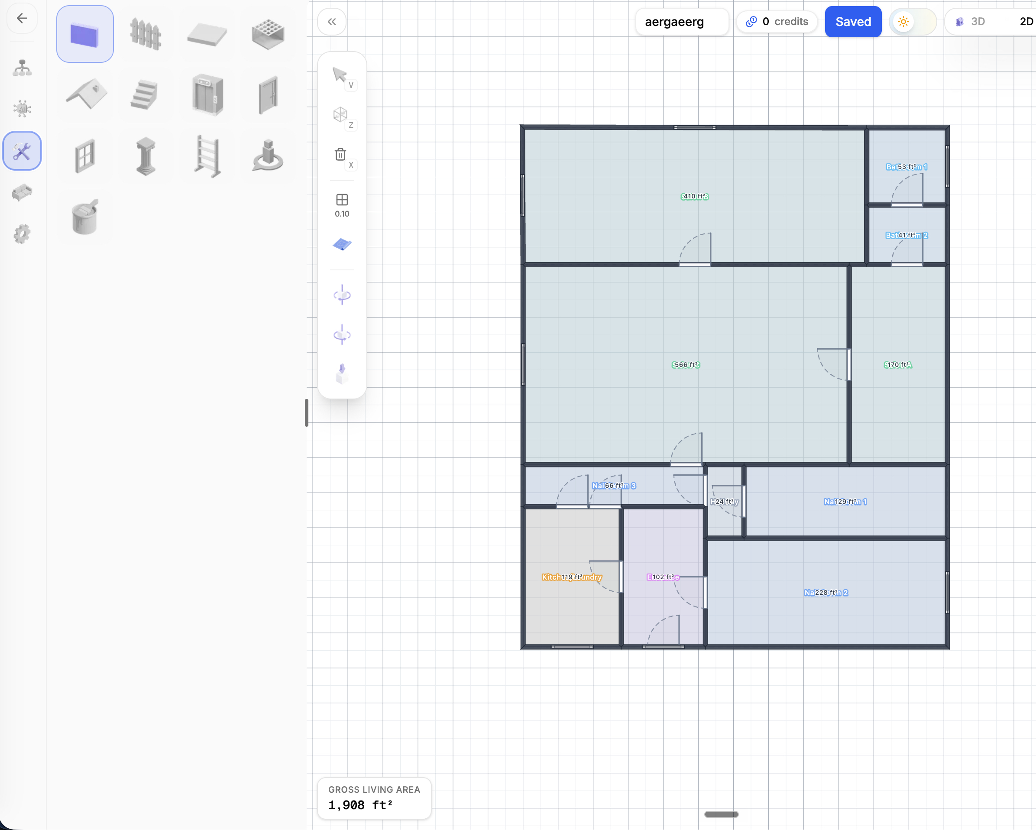This screenshot has width=1036, height=830.
Task: Select the Door tool
Action: click(x=268, y=95)
